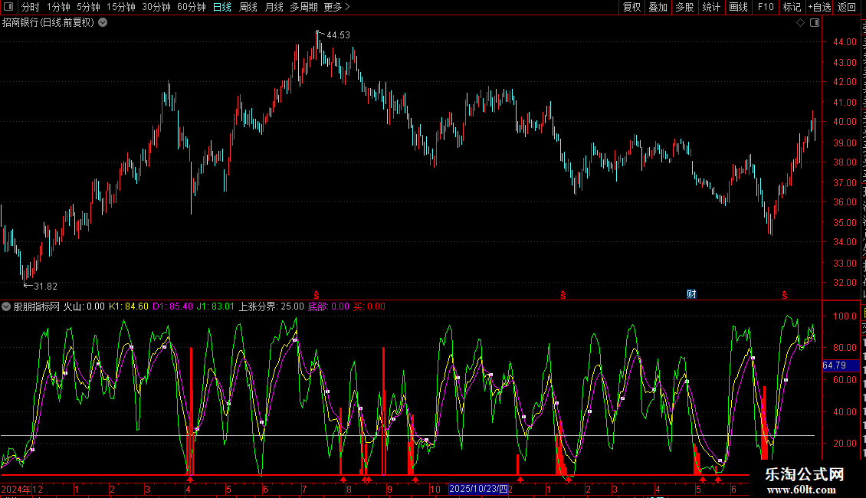Open the 股朋指标网 indicator dropdown arrow

[x=6, y=306]
